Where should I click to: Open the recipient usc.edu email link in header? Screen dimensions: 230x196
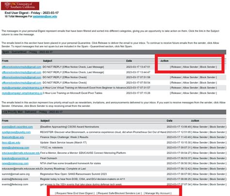[x=45, y=16]
